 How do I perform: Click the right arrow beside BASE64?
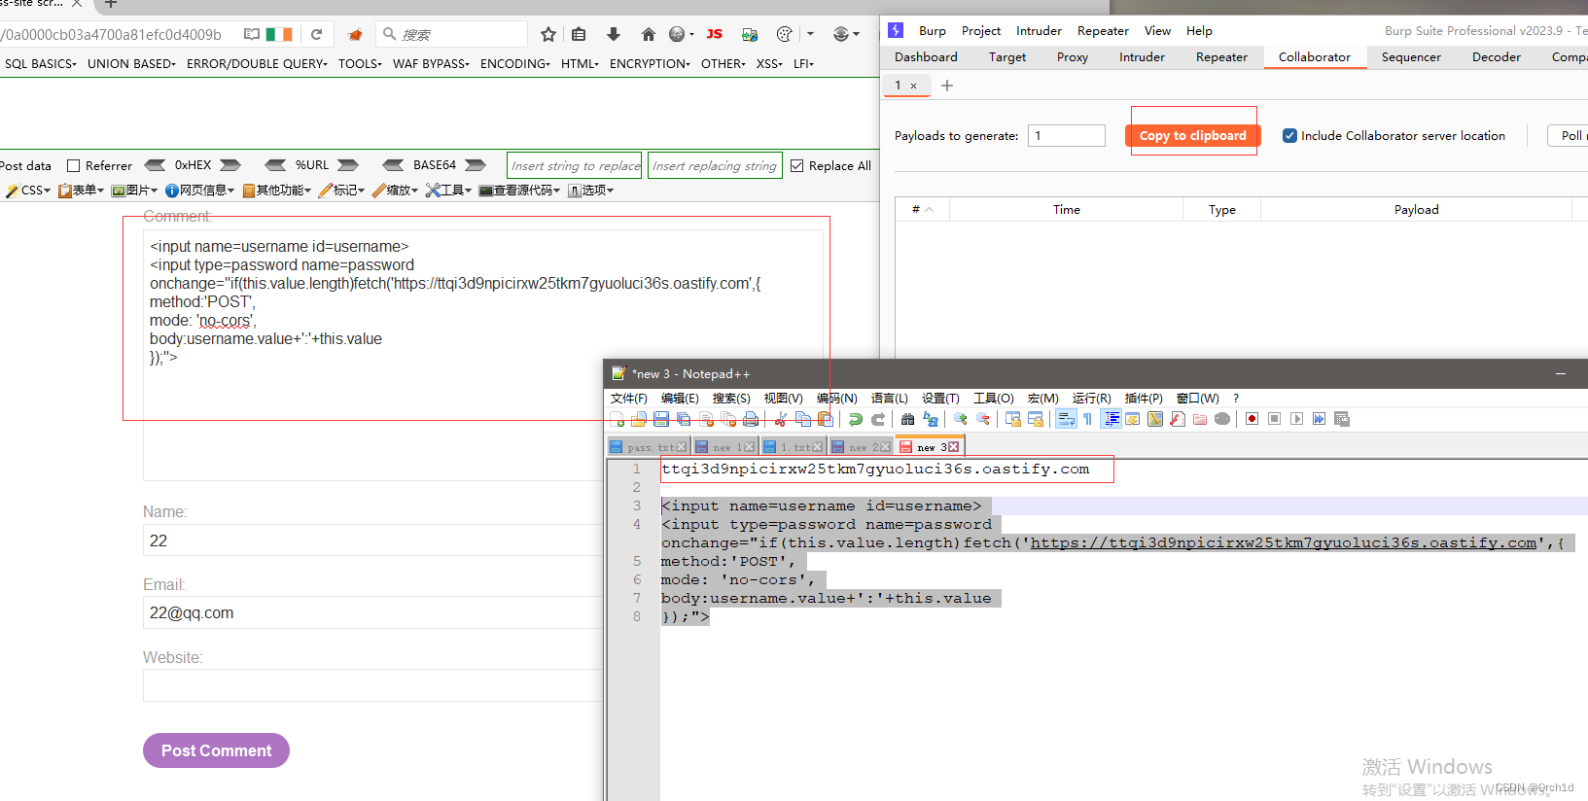(x=476, y=165)
